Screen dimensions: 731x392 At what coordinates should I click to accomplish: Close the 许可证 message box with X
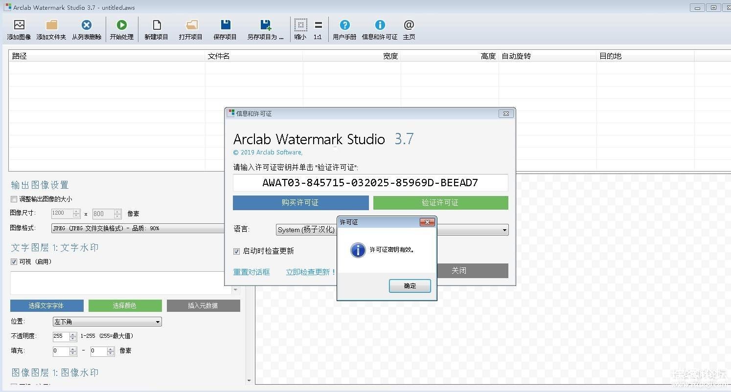pos(428,222)
